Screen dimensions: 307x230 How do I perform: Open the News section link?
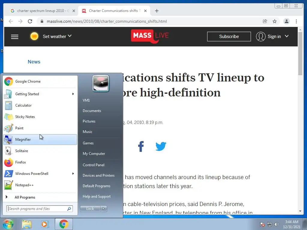(x=34, y=62)
